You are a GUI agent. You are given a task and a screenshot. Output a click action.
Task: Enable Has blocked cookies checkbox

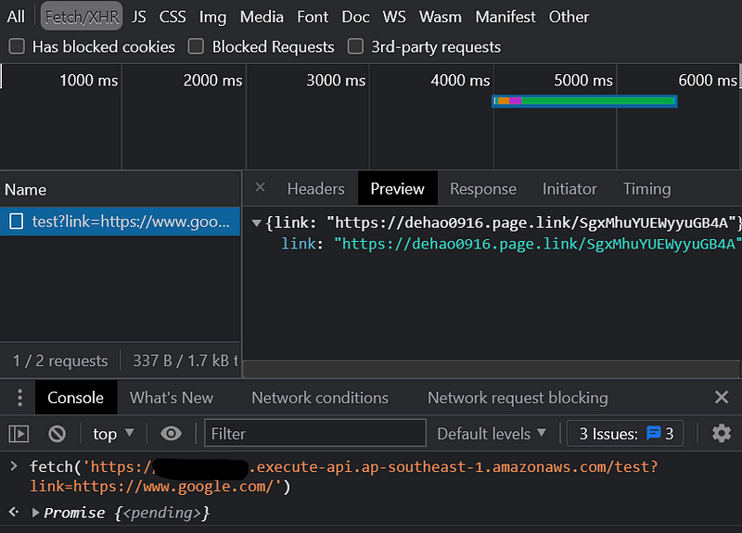coord(17,47)
